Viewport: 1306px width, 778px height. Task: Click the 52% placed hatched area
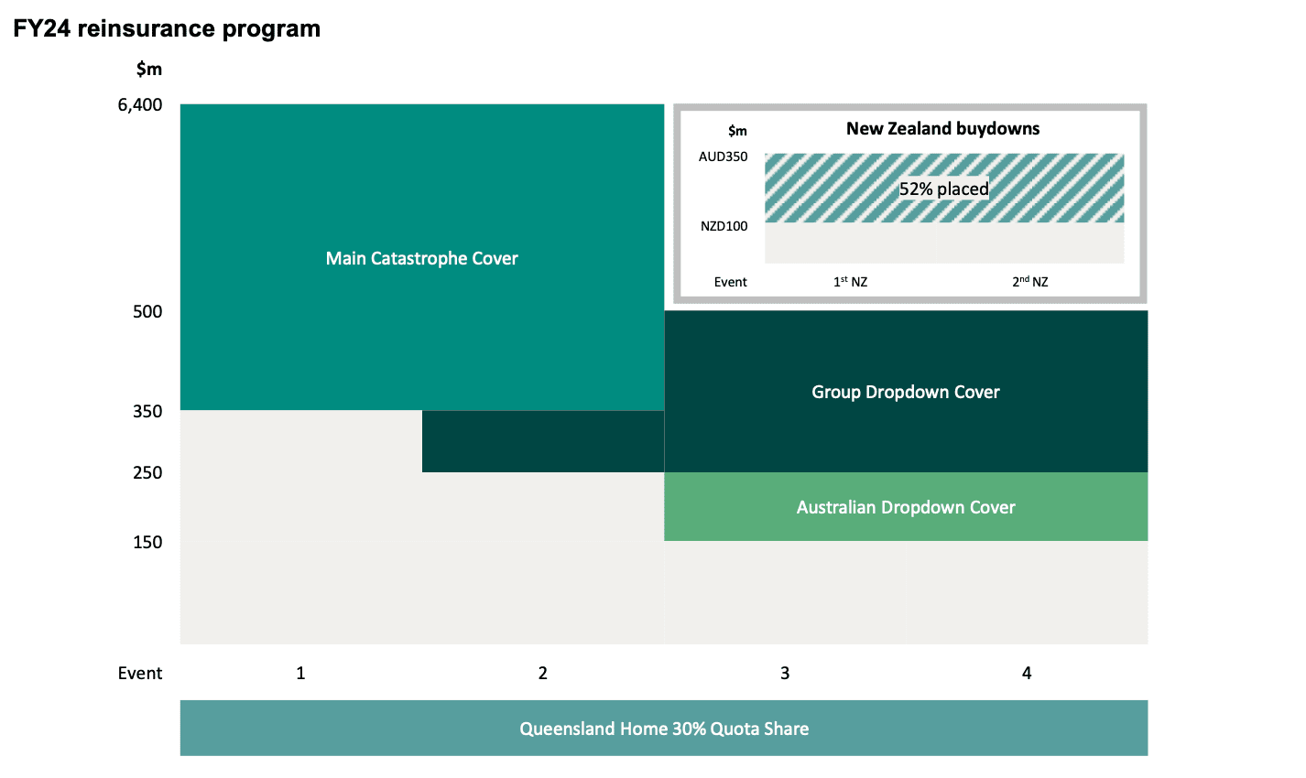[943, 188]
